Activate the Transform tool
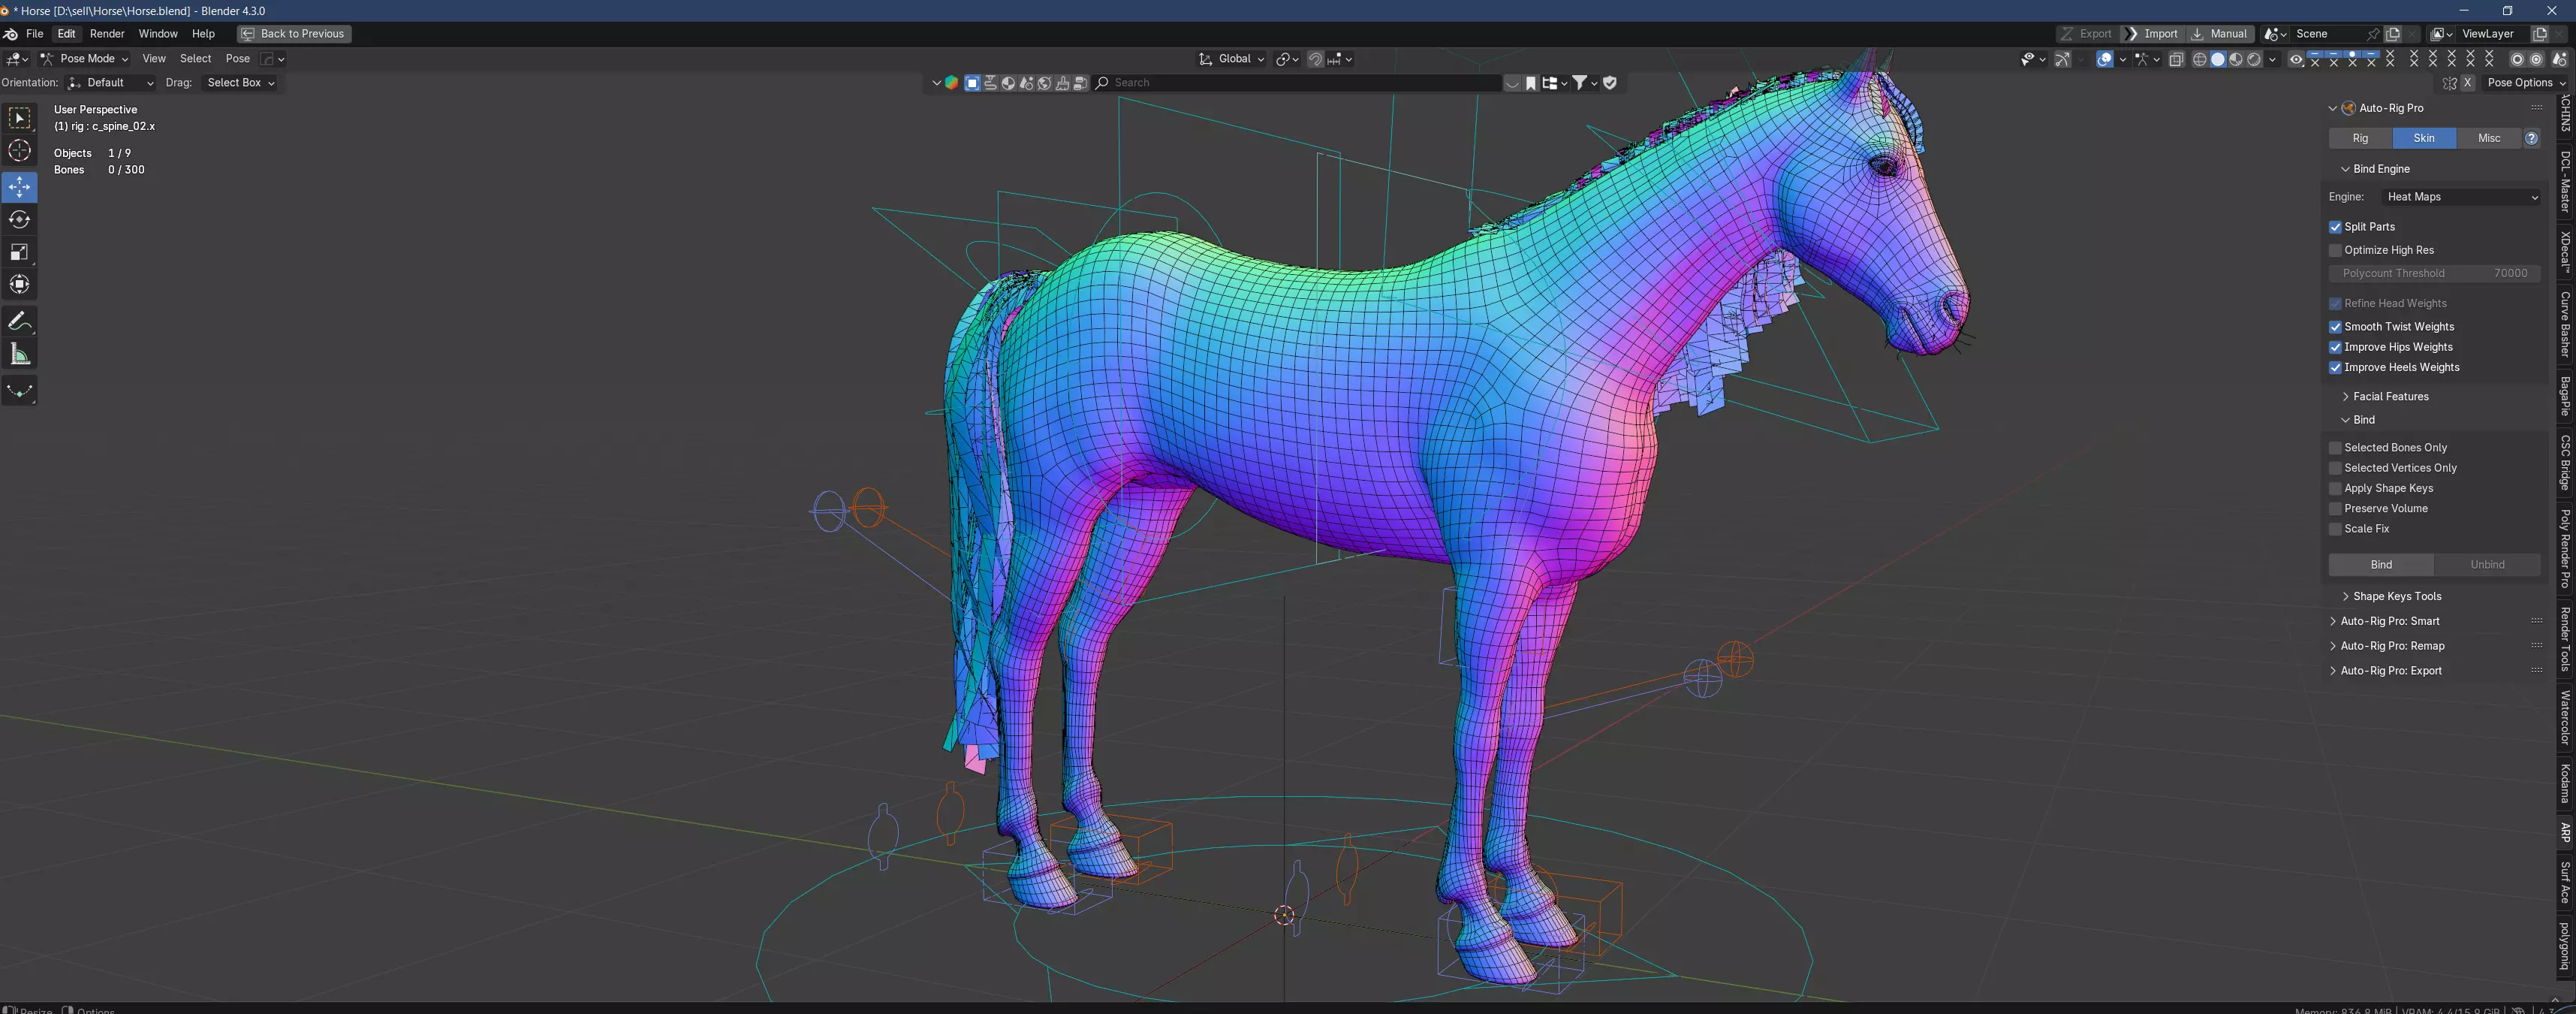 click(19, 285)
